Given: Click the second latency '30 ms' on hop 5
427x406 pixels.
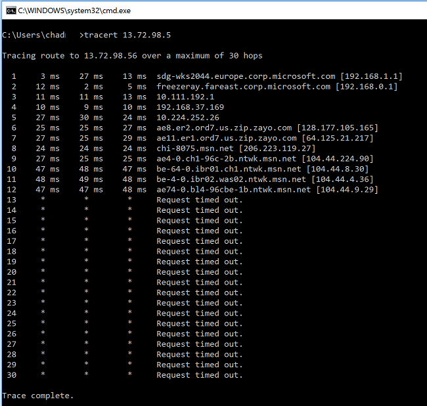Looking at the screenshot, I should pos(91,118).
